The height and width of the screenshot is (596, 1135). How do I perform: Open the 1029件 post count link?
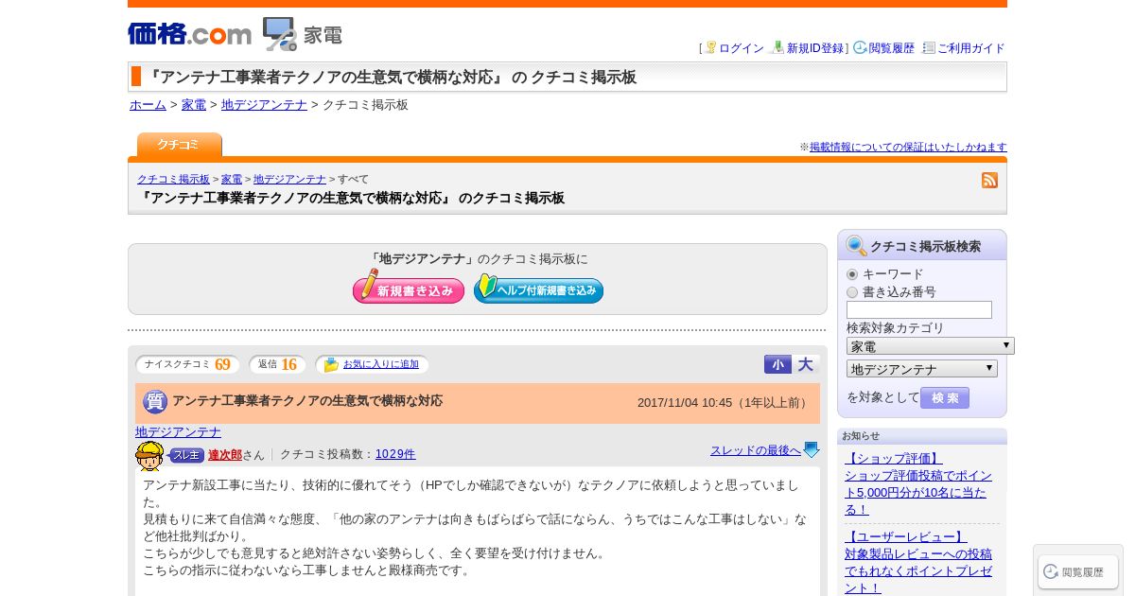[395, 454]
